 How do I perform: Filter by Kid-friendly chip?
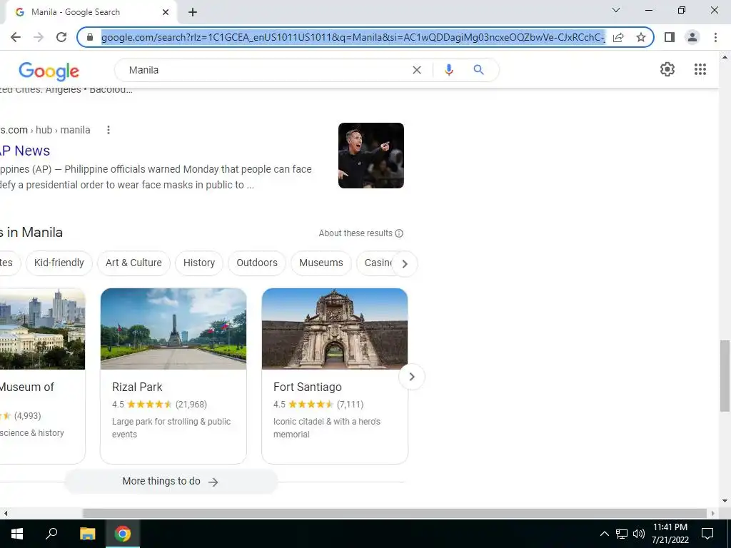coord(59,263)
